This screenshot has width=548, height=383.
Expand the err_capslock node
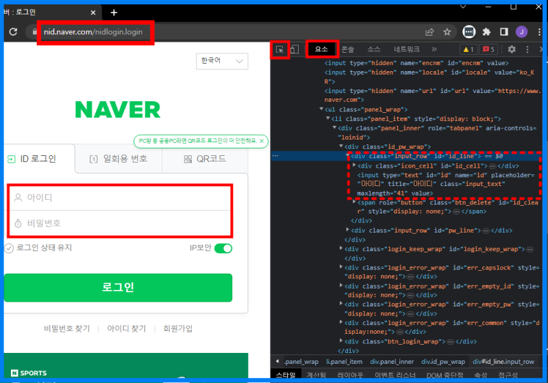point(340,267)
